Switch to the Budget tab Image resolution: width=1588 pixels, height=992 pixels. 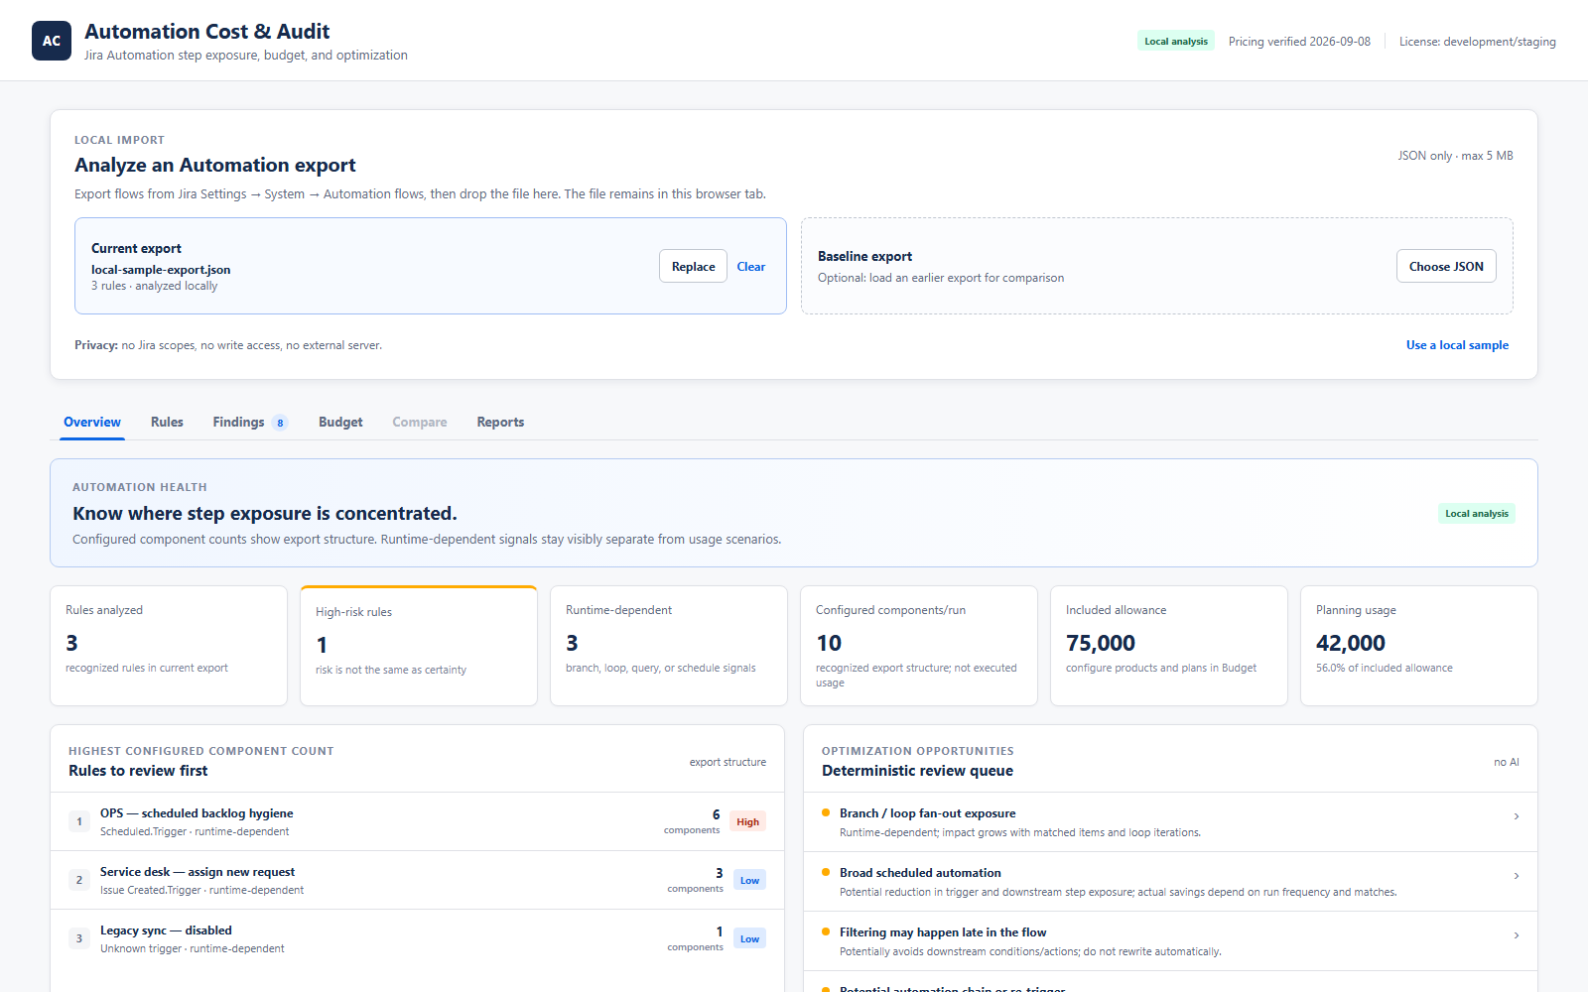coord(340,422)
